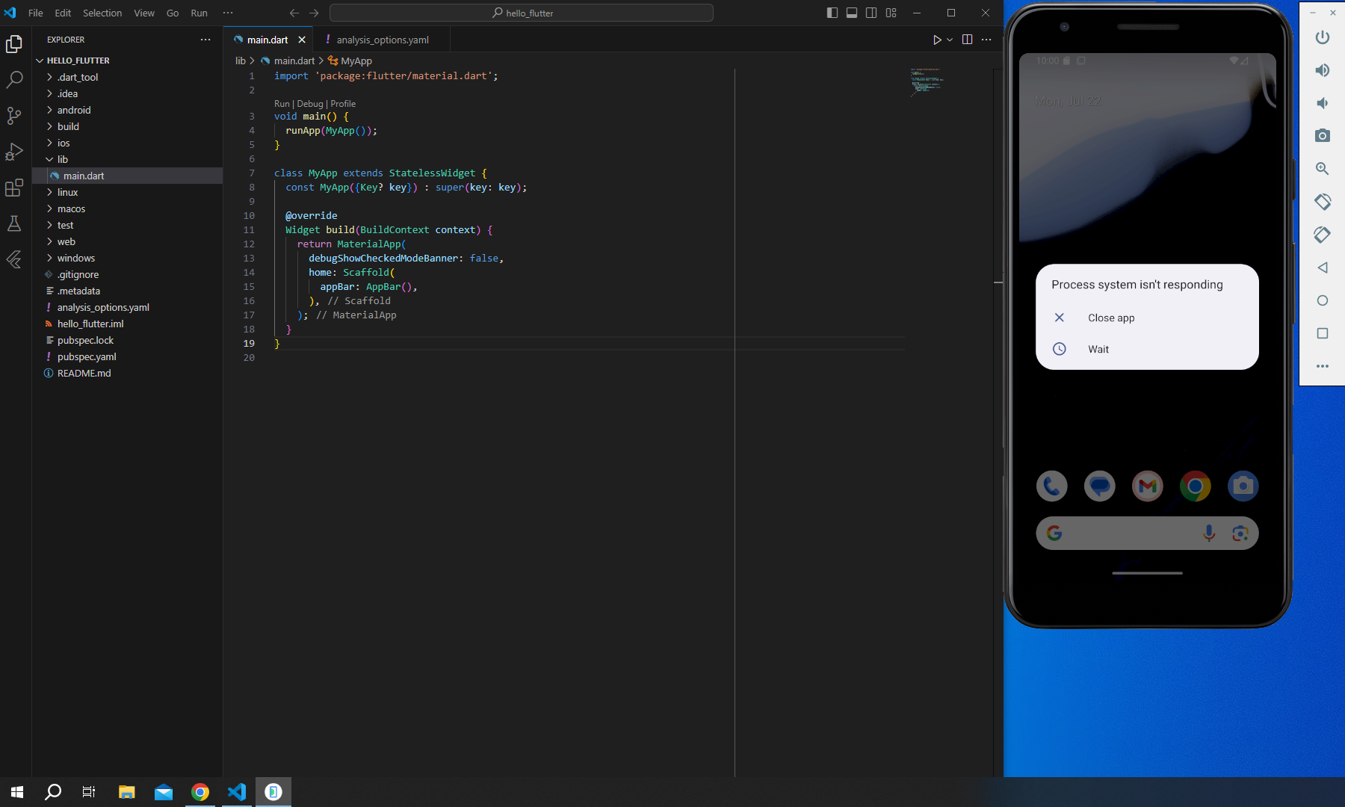This screenshot has width=1345, height=807.
Task: Click Wait in the emulator dialog
Action: click(1147, 349)
